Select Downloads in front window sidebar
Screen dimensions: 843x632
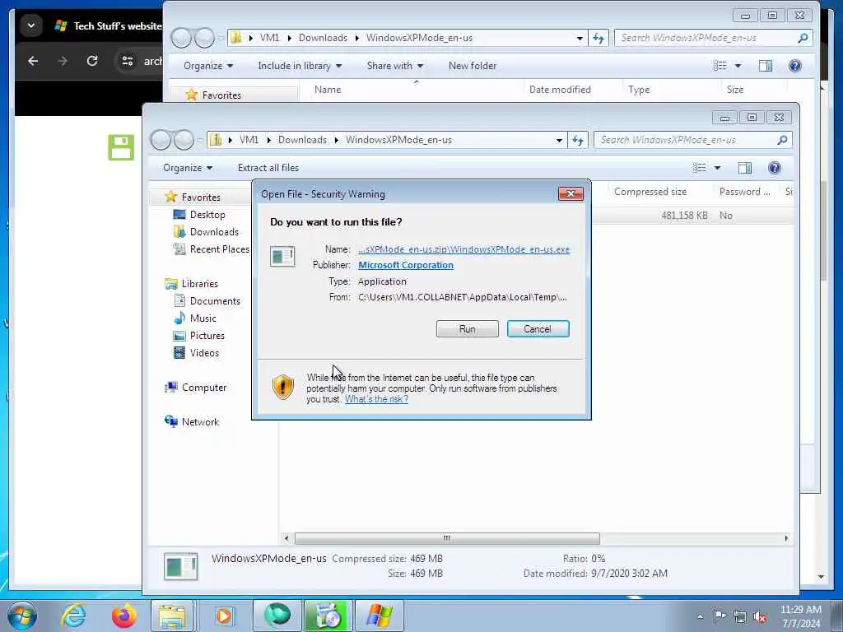pos(214,231)
